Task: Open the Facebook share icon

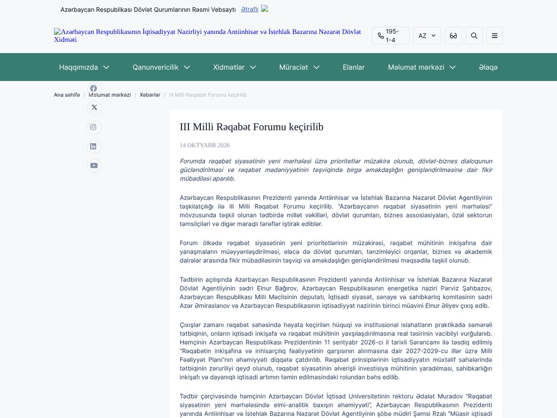Action: [x=94, y=88]
